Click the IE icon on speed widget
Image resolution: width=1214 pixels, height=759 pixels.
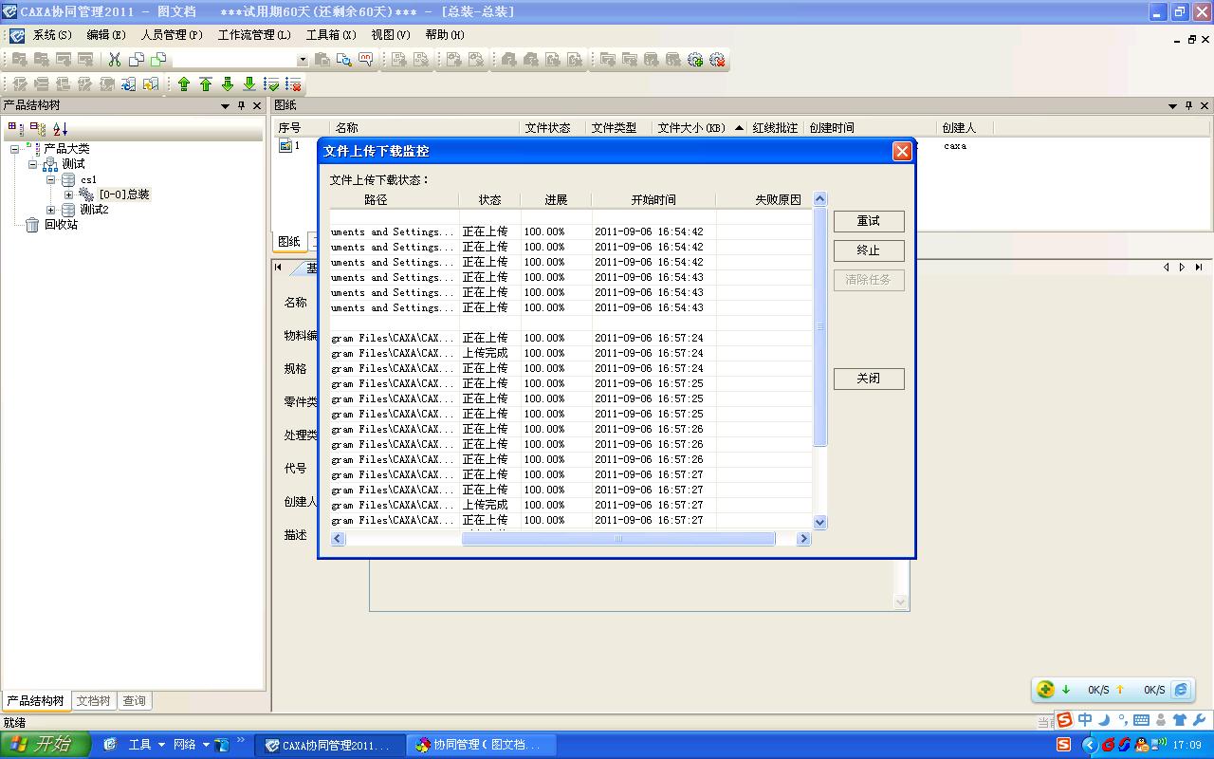pos(1181,690)
